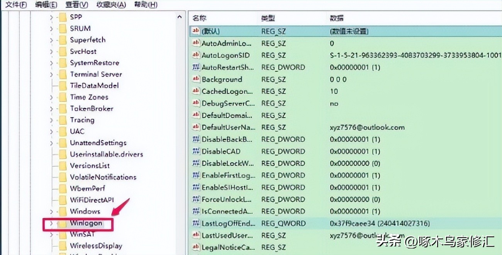Sort values with the 名称 column header
Image resolution: width=502 pixels, height=255 pixels.
point(198,18)
